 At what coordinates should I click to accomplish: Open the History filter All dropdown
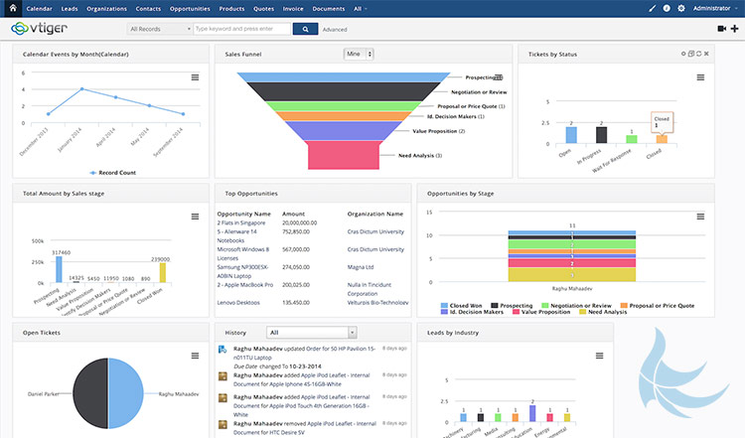point(312,333)
